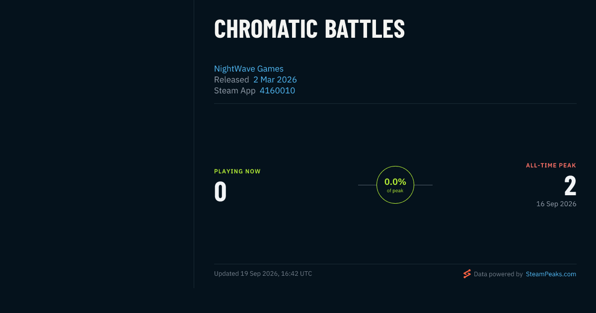
Task: Click the line right of percentage circle
Action: coord(423,185)
